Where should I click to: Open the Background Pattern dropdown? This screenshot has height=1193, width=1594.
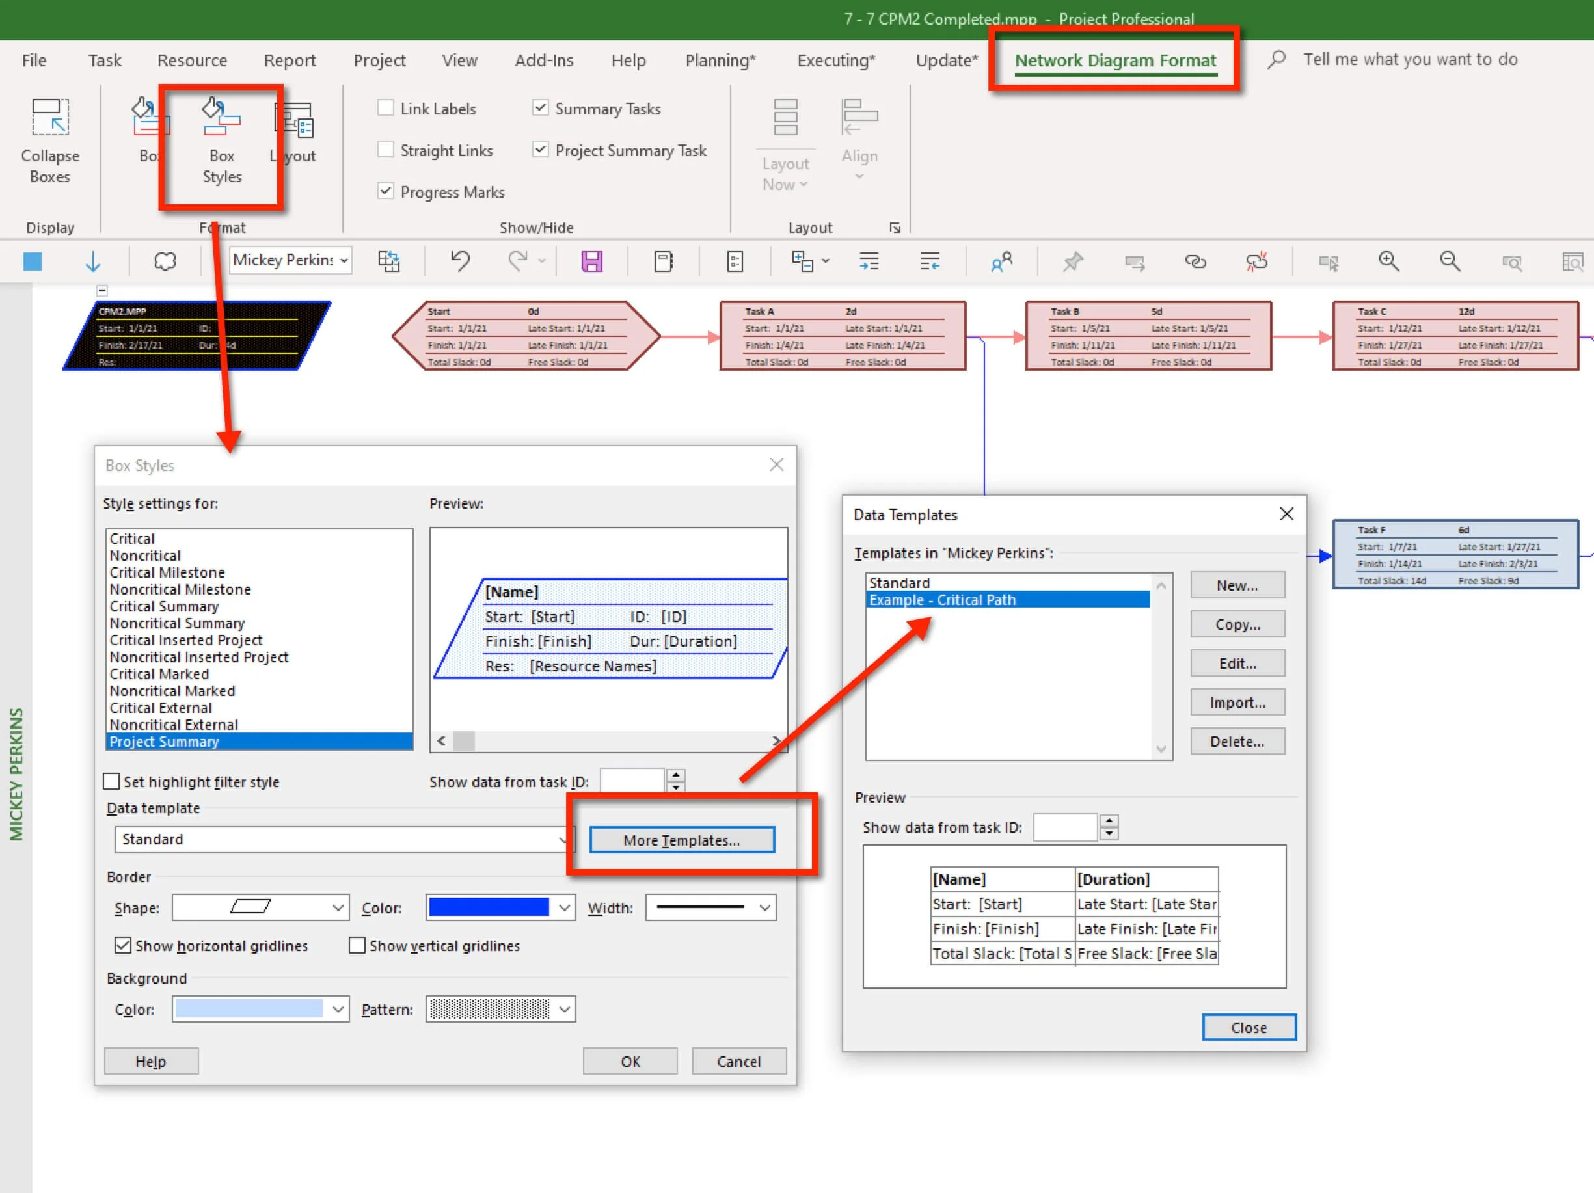click(x=501, y=1010)
